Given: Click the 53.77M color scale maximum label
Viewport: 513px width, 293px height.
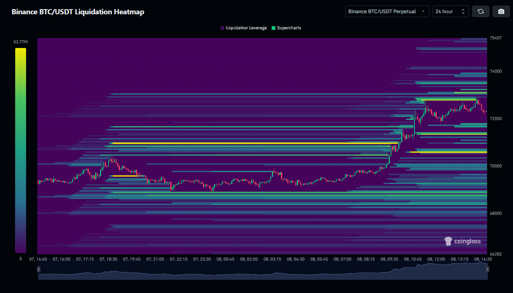Looking at the screenshot, I should pos(21,42).
